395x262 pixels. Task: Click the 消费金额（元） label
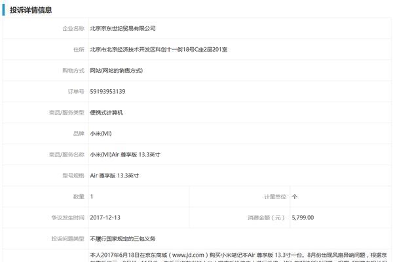tap(266, 217)
